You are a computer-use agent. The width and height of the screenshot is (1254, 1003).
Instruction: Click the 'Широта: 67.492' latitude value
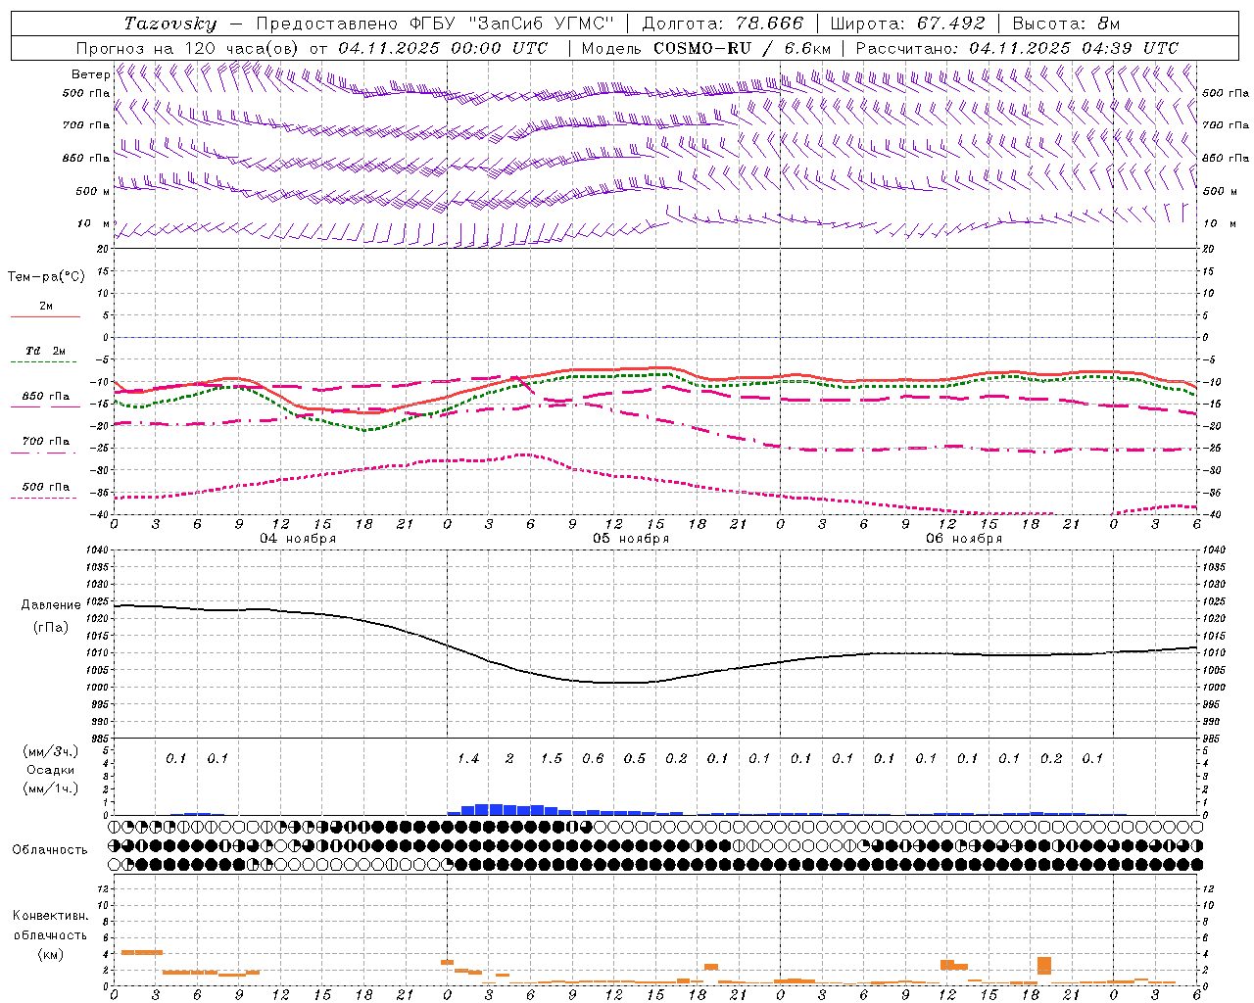(907, 24)
